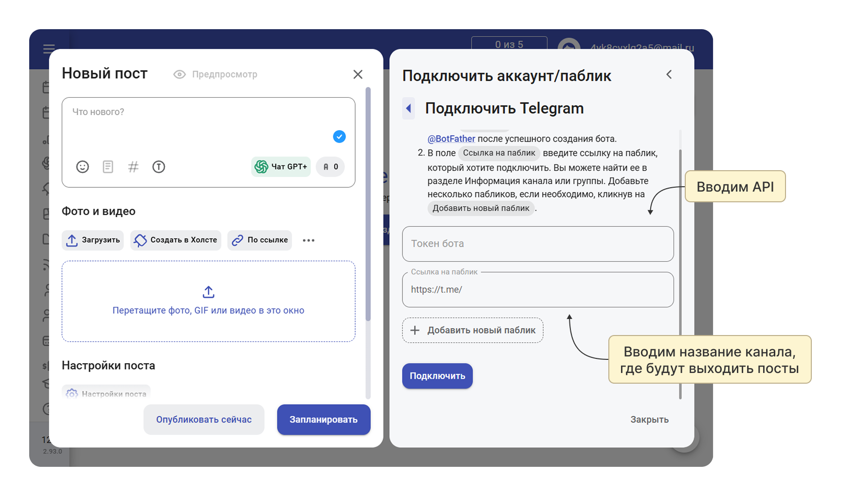This screenshot has width=841, height=496.
Task: Show the character counter badge
Action: pos(330,167)
